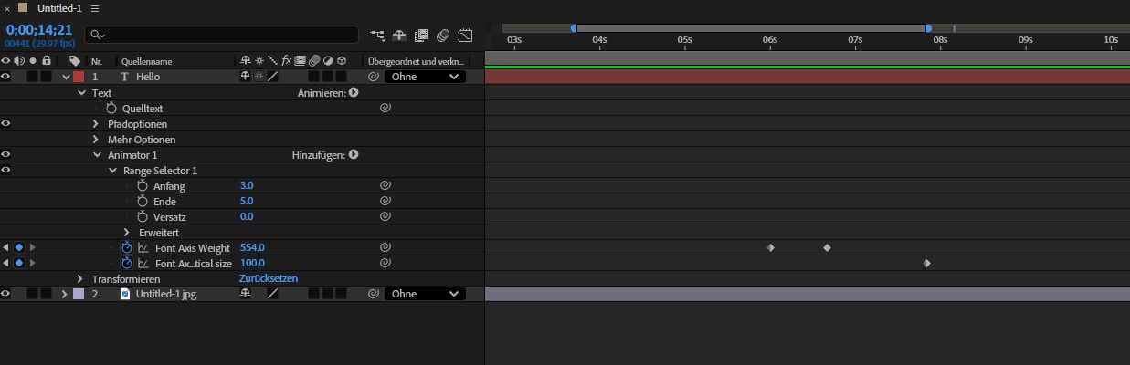Click the layer search field
Image resolution: width=1130 pixels, height=365 pixels.
[221, 35]
